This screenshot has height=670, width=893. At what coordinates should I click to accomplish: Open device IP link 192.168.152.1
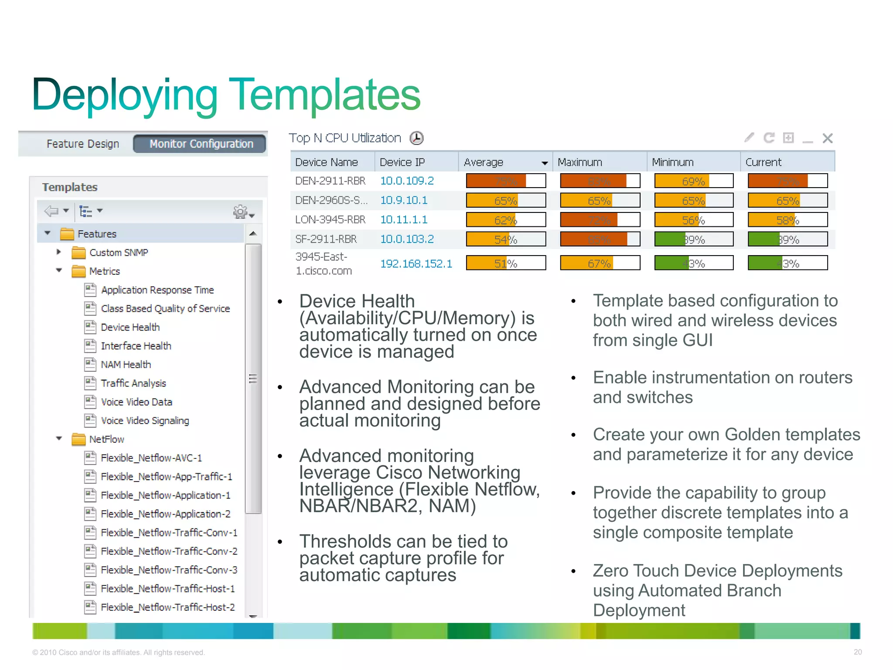point(416,264)
